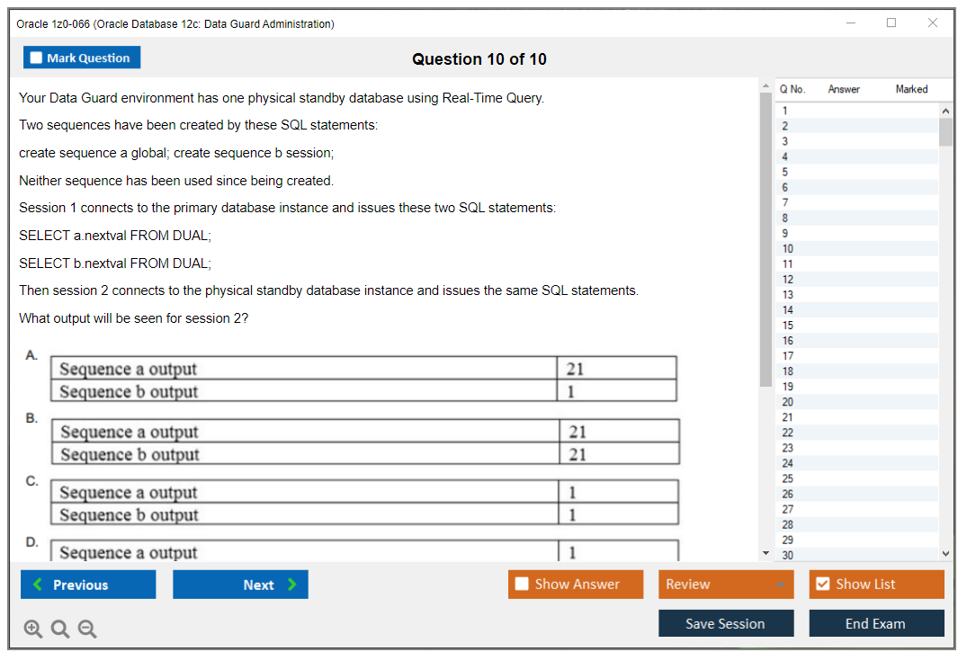
Task: Expand the Review dropdown
Action: coord(726,585)
